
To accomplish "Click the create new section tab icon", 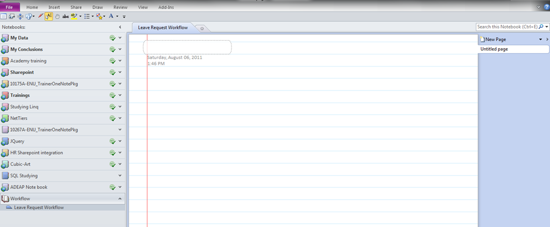I will pos(201,28).
